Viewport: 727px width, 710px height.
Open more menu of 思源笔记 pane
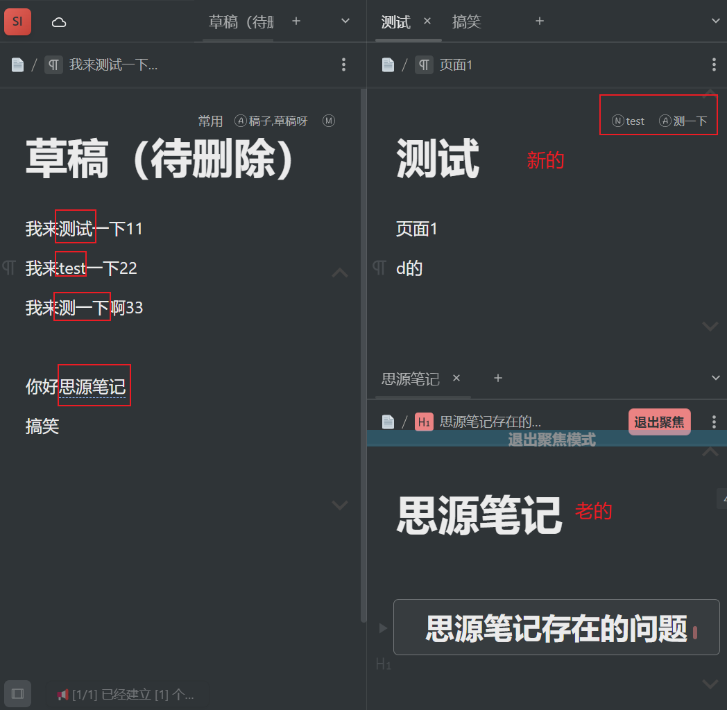click(x=714, y=422)
